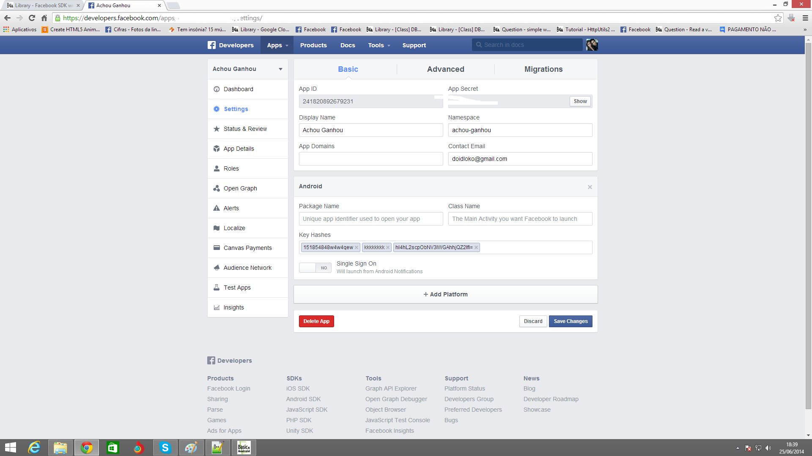Click the Dashboard sidebar icon

(x=217, y=89)
